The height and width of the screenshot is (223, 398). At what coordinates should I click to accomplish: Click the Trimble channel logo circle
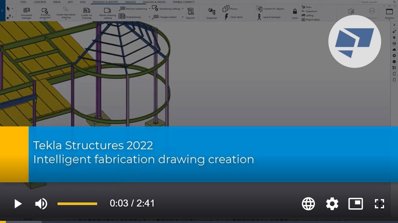355,41
